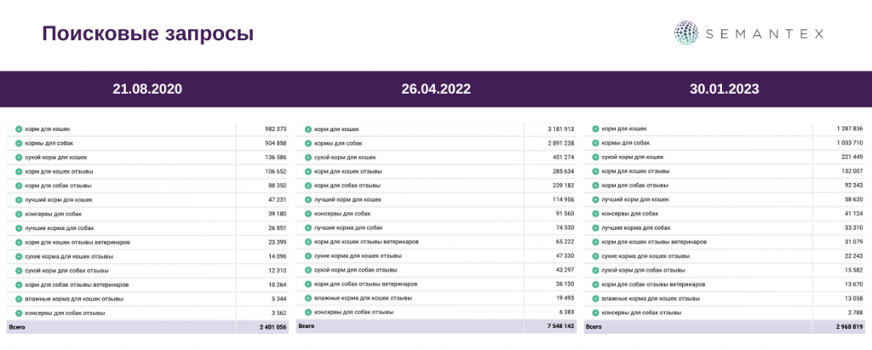Click the value 23 399
The height and width of the screenshot is (350, 872).
(278, 242)
